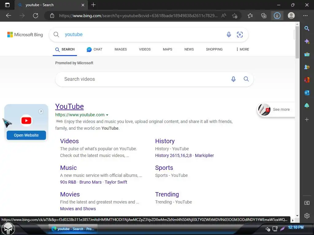Click the youtube.com green URL
The width and height of the screenshot is (314, 235).
[x=80, y=115]
